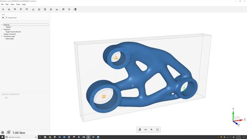Select the Design Constraint row
The height and width of the screenshot is (139, 247).
10,34
